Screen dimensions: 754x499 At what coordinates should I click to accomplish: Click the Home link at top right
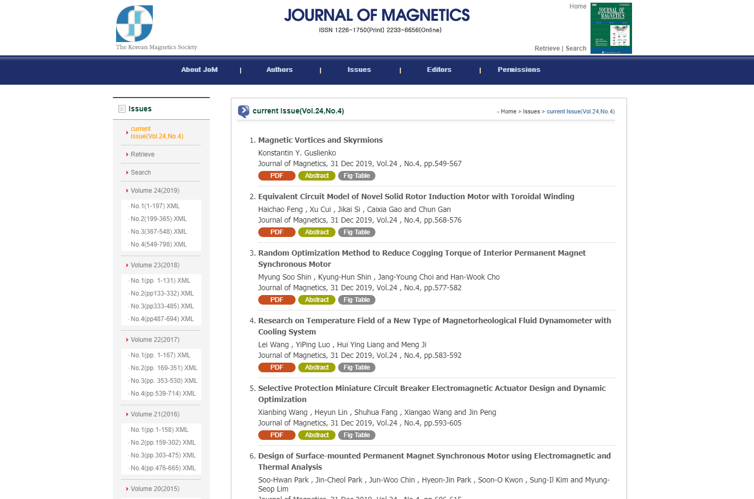(578, 6)
